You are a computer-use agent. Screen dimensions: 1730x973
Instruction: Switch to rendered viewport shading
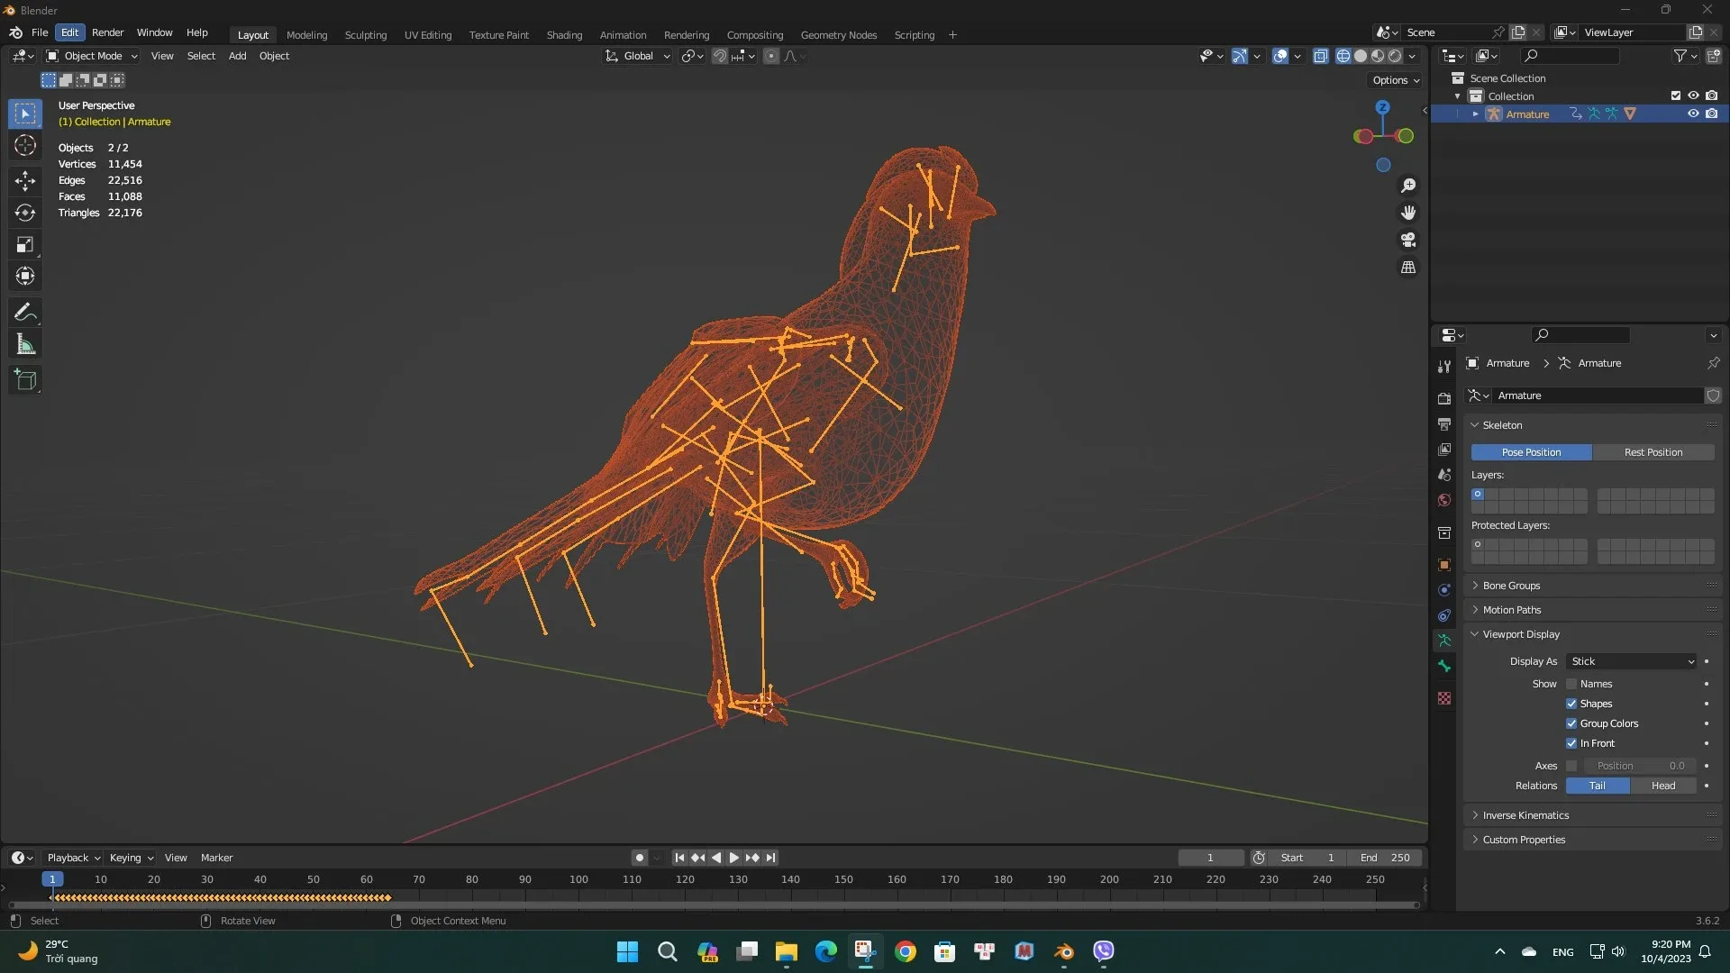(1395, 56)
